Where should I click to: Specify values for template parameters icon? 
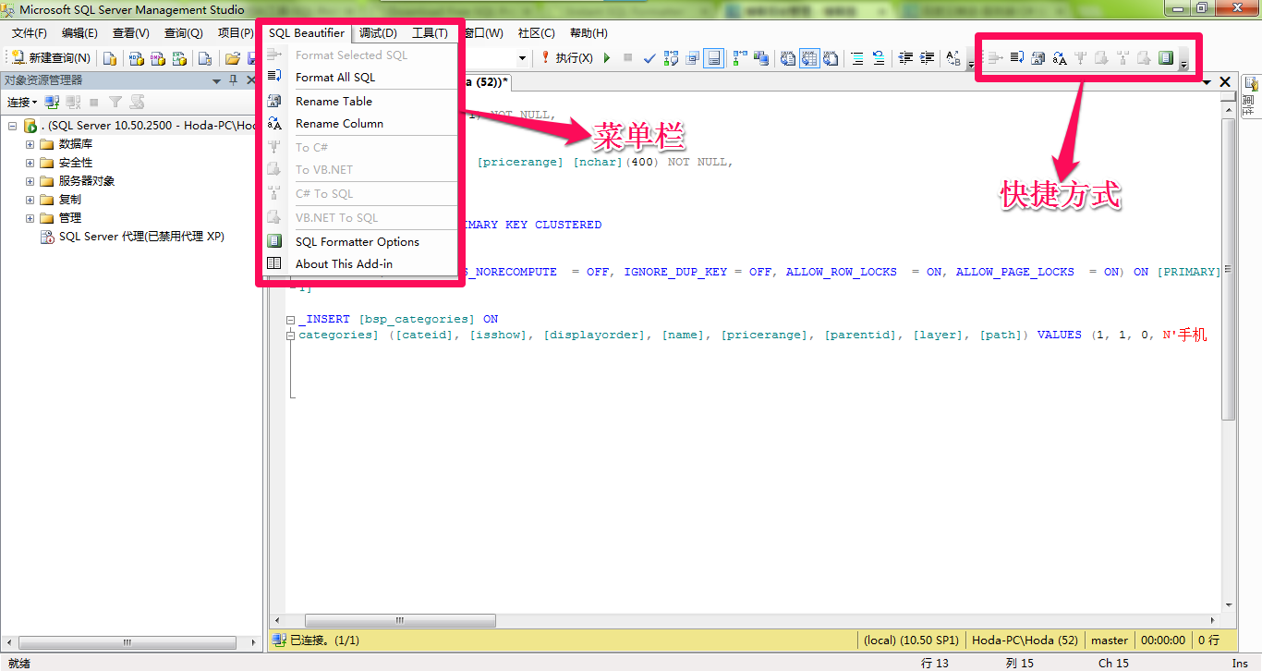click(x=953, y=58)
